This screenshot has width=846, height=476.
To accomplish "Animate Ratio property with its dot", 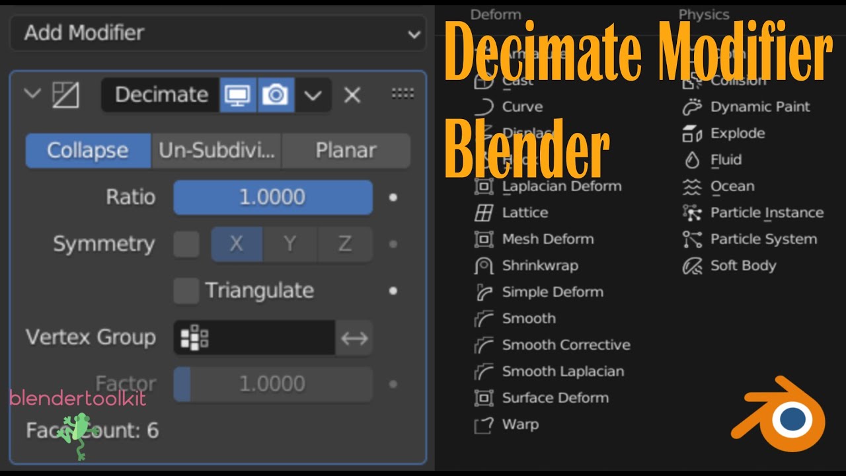I will [x=393, y=197].
